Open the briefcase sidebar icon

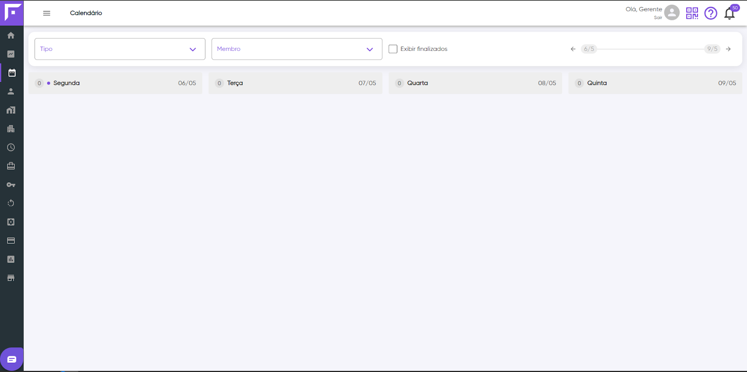coord(11,166)
